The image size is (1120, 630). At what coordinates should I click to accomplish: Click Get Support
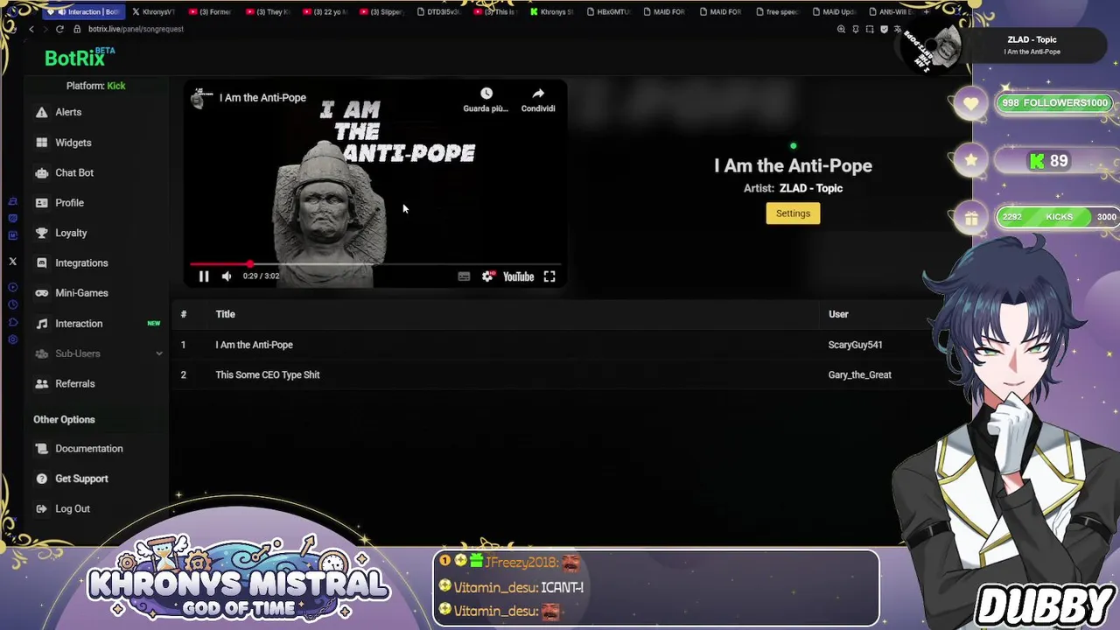point(81,479)
